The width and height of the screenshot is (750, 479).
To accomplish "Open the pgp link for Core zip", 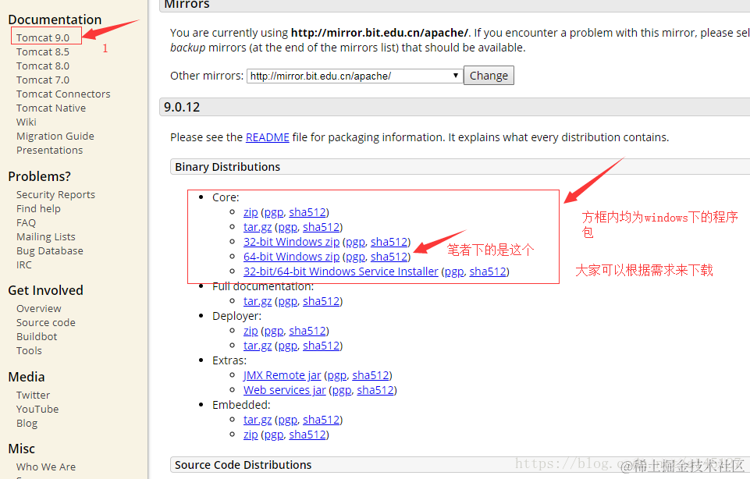I will pyautogui.click(x=274, y=212).
